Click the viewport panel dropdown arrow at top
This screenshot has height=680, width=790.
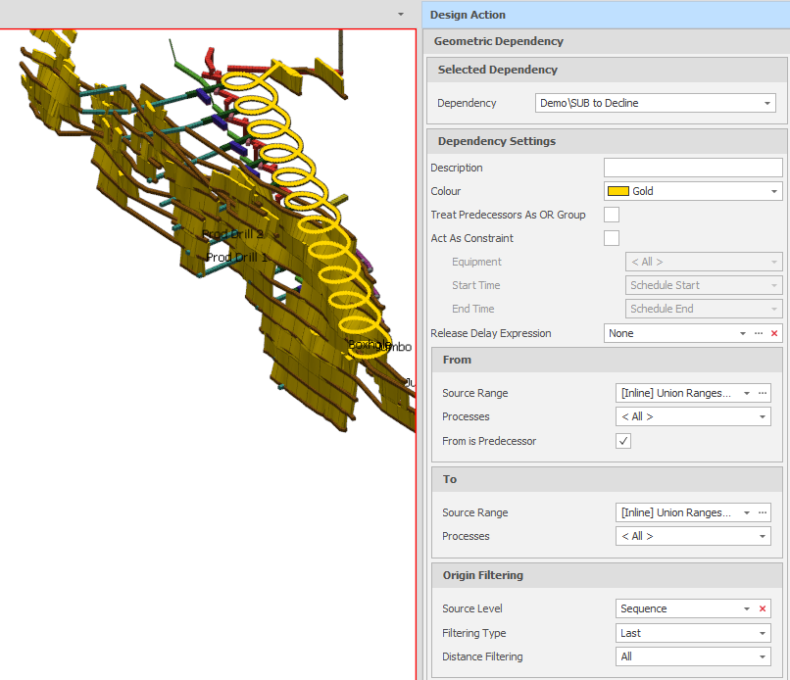coord(400,15)
